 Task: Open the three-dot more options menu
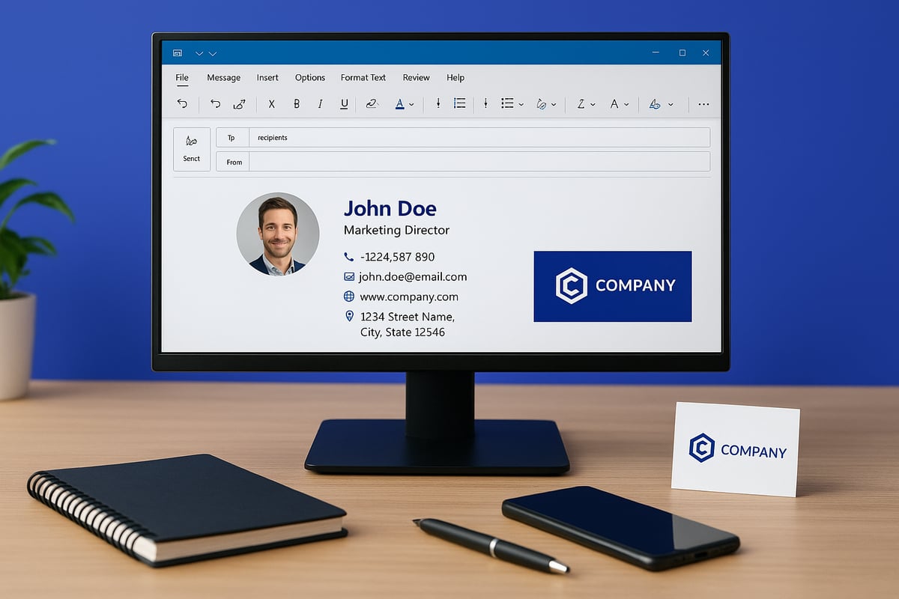coord(703,105)
